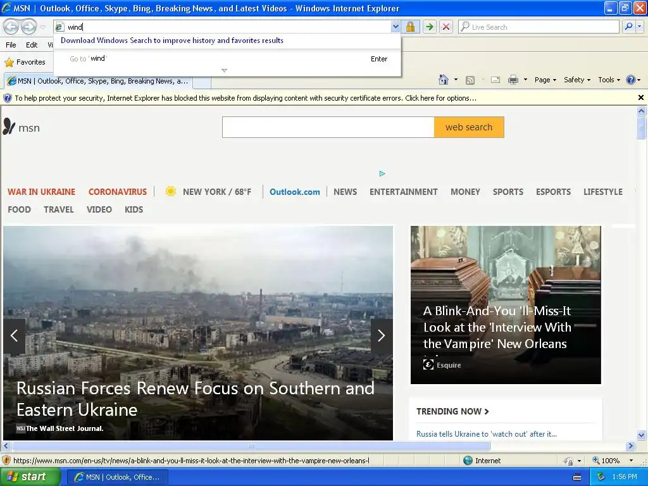
Task: Click the security certificate information bar
Action: pyautogui.click(x=318, y=98)
